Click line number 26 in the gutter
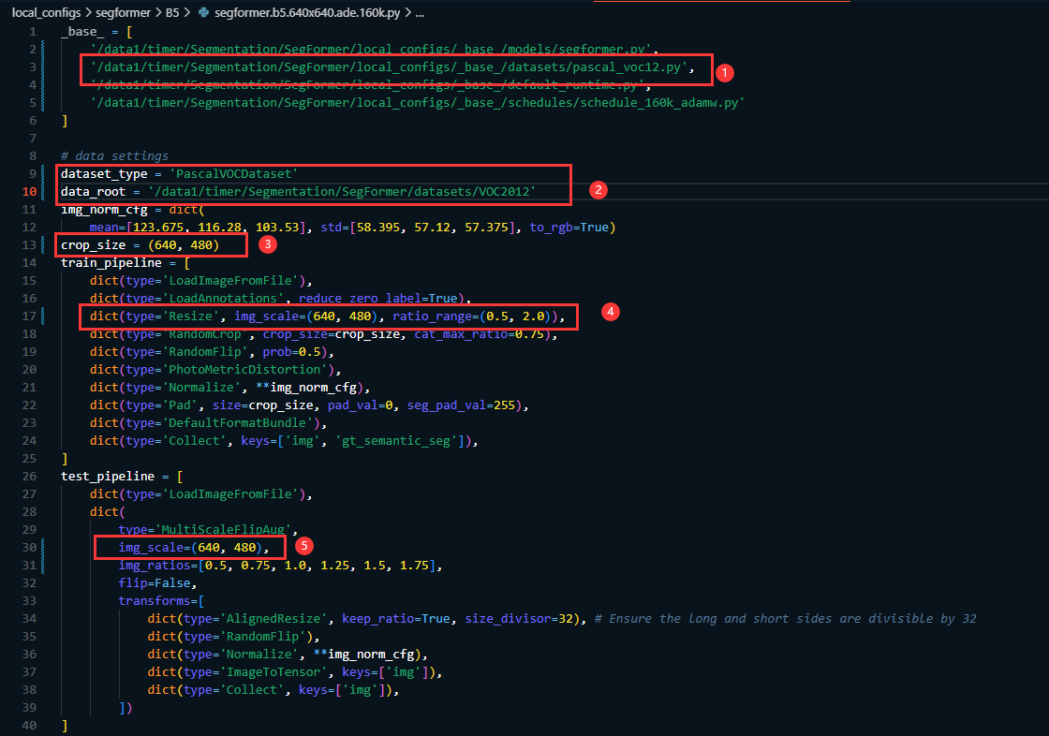 pyautogui.click(x=31, y=476)
